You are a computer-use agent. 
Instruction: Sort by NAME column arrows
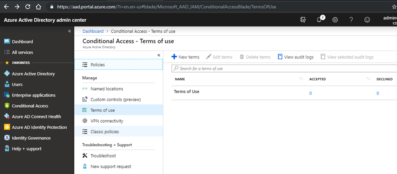(301, 79)
